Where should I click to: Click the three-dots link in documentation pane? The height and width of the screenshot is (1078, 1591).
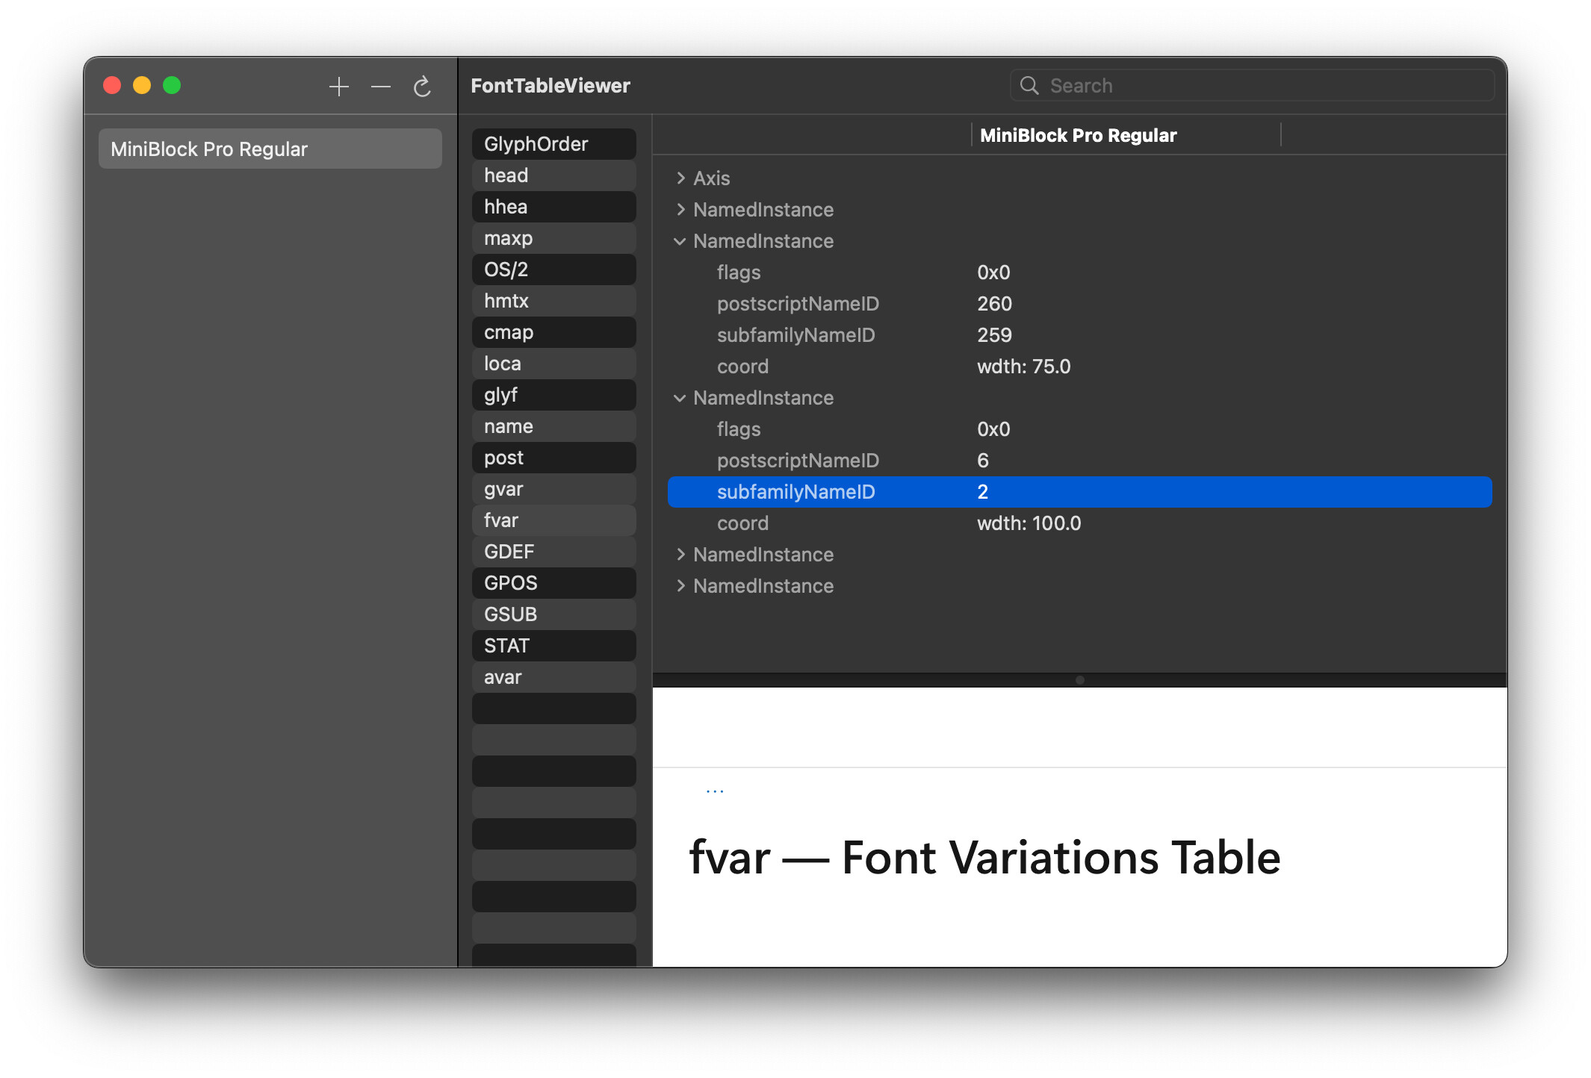tap(715, 791)
